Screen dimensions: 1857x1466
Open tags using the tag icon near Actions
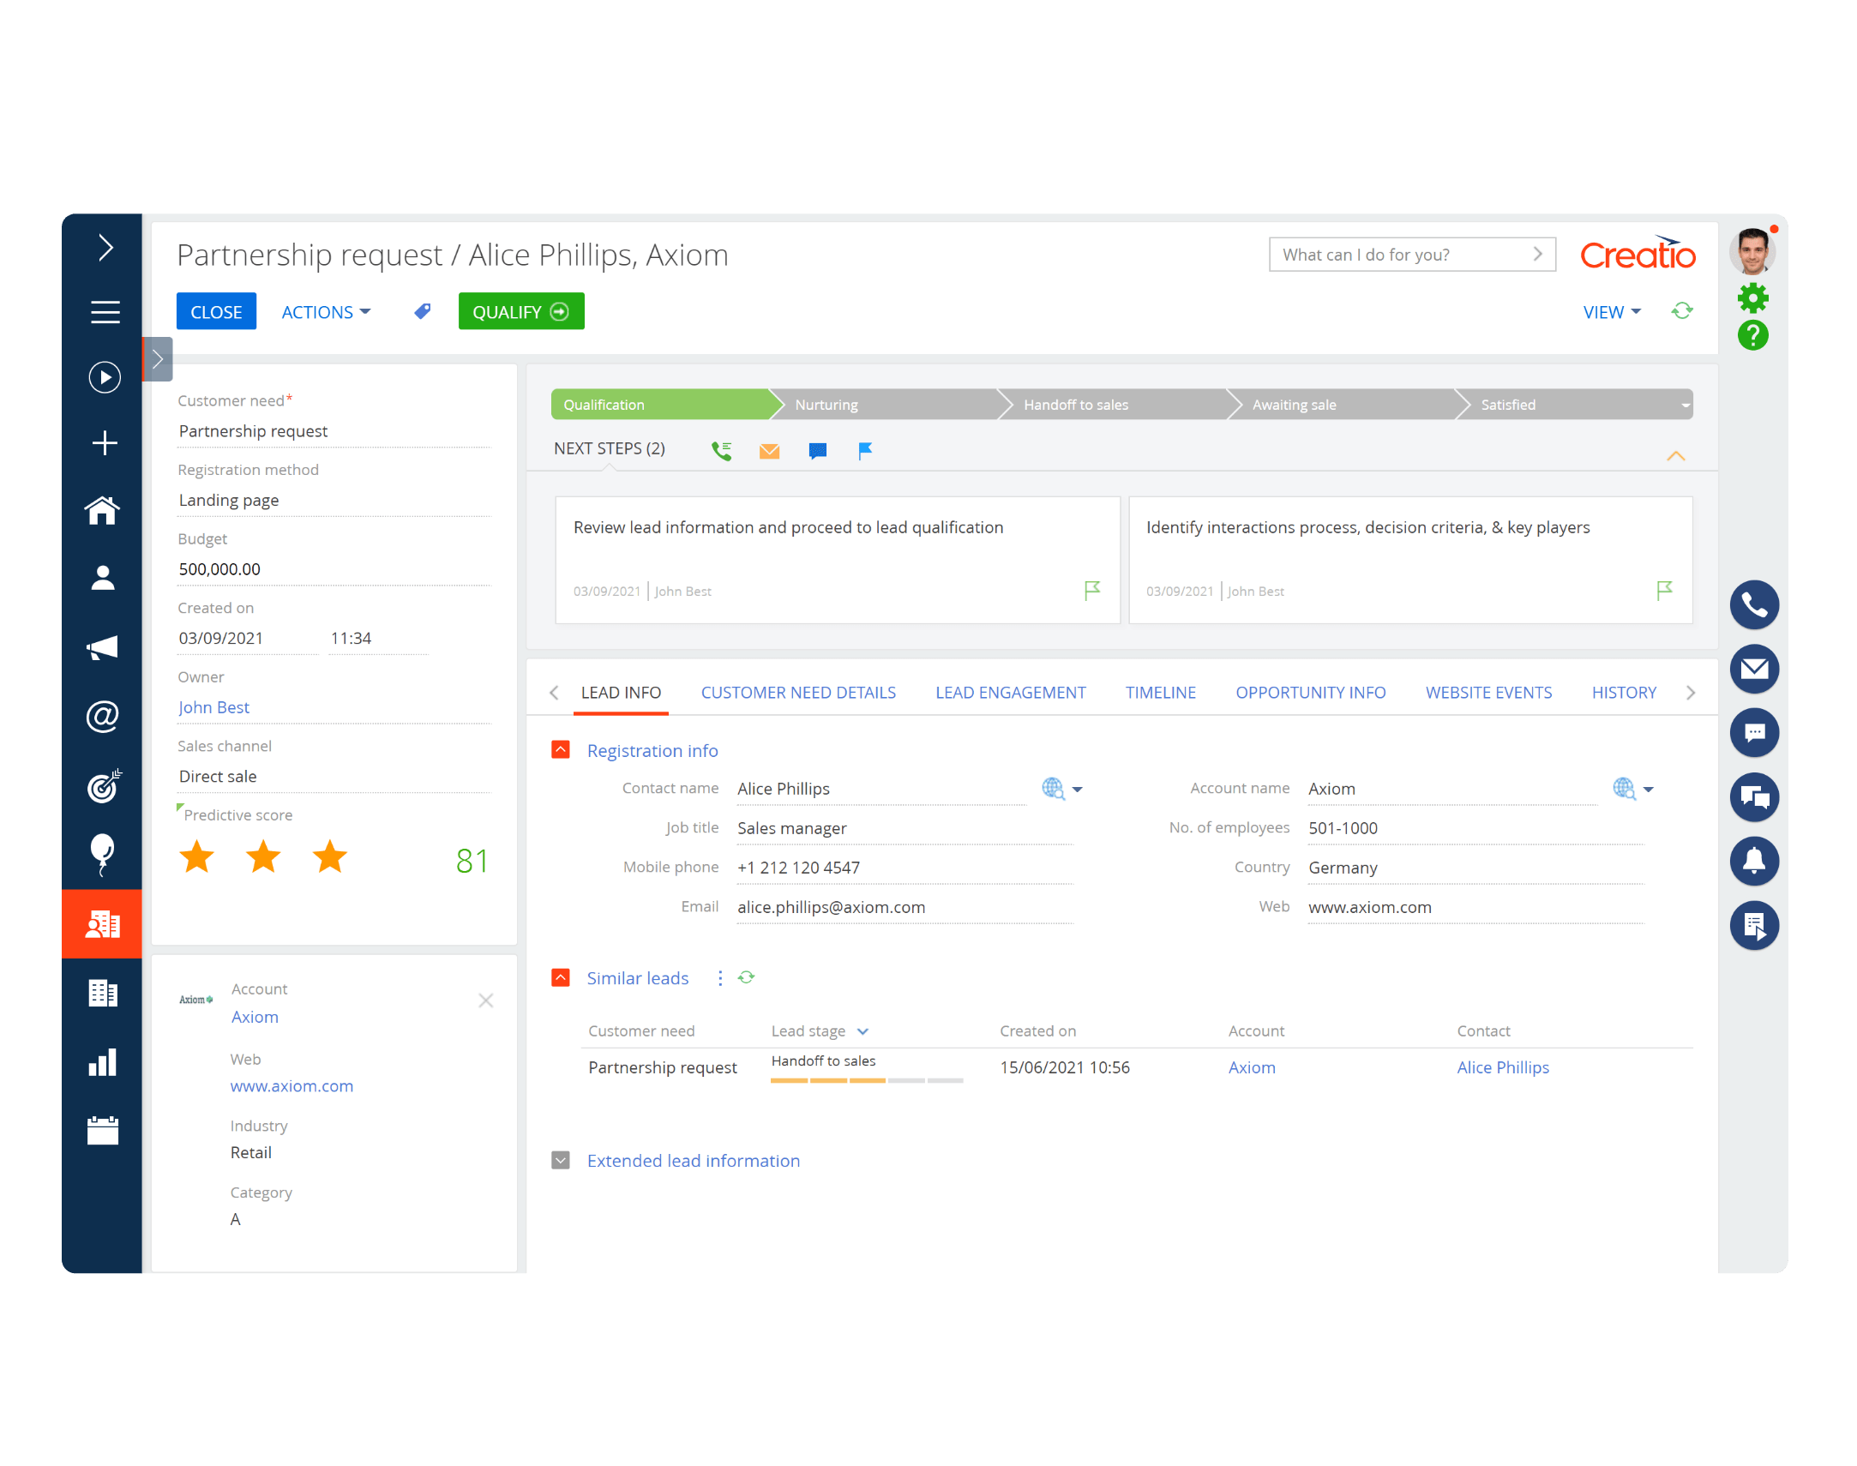coord(421,311)
